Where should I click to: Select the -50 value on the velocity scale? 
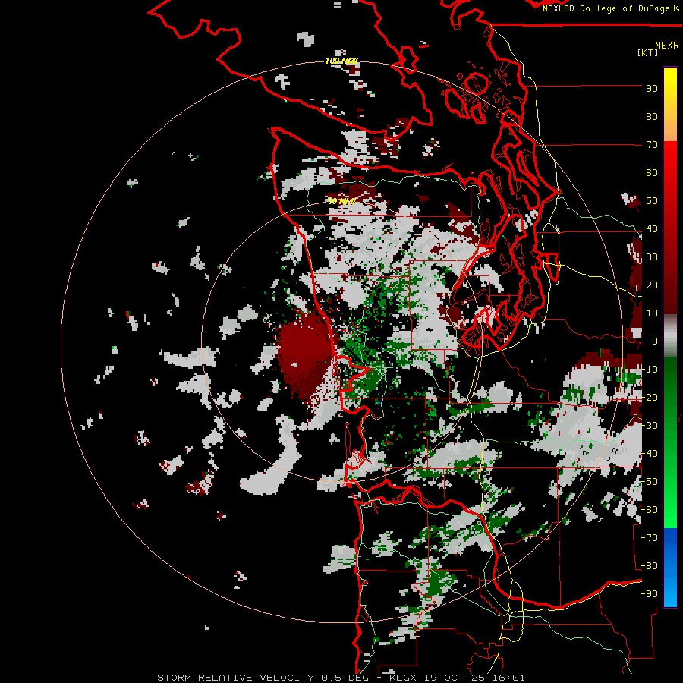[x=649, y=482]
